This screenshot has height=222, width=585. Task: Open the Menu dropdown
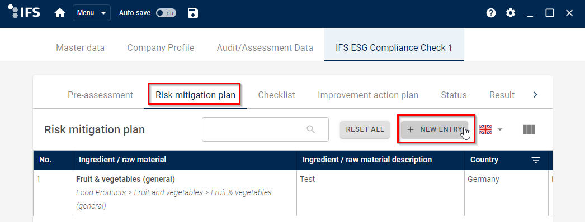click(x=91, y=13)
